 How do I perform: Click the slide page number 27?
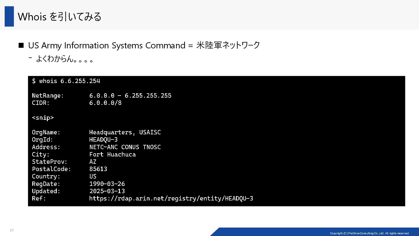tap(12, 230)
